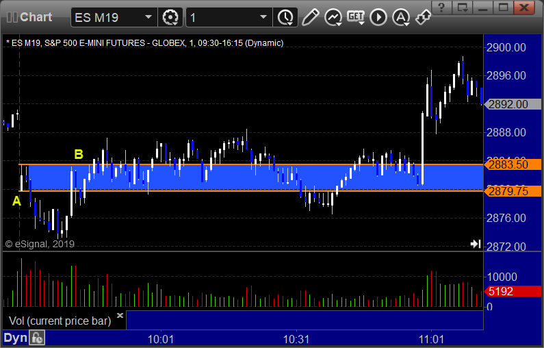Click the yellow 'A' text annotation
The height and width of the screenshot is (348, 544).
[x=16, y=201]
